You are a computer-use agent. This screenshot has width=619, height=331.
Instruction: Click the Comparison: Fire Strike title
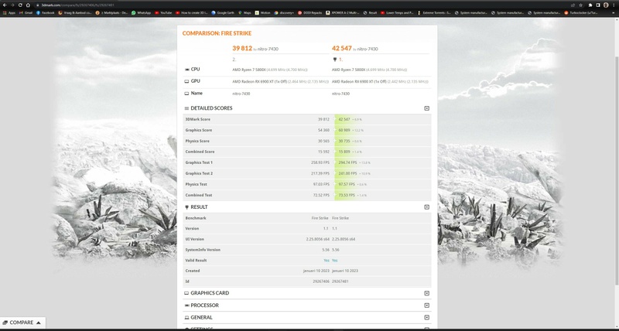pyautogui.click(x=217, y=33)
